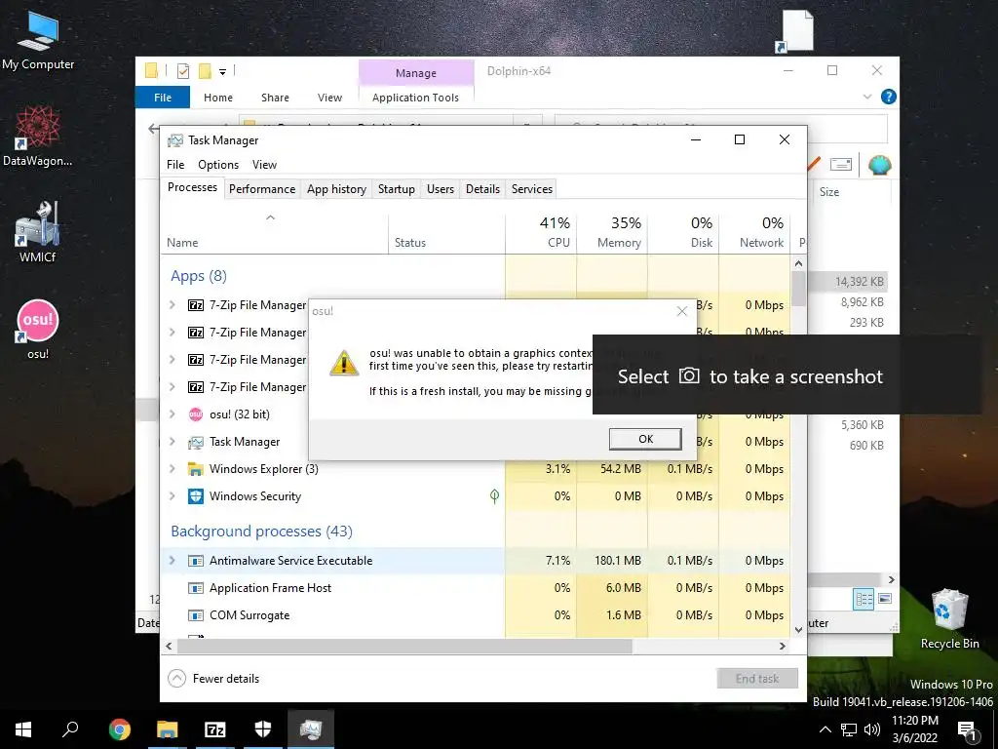The width and height of the screenshot is (998, 749).
Task: Open network status tray icon
Action: 849,729
